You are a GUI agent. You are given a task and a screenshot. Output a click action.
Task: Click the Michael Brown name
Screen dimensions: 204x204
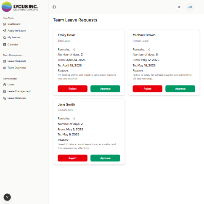(144, 35)
